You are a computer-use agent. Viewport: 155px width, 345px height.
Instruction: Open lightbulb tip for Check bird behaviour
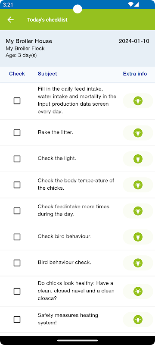point(138,237)
